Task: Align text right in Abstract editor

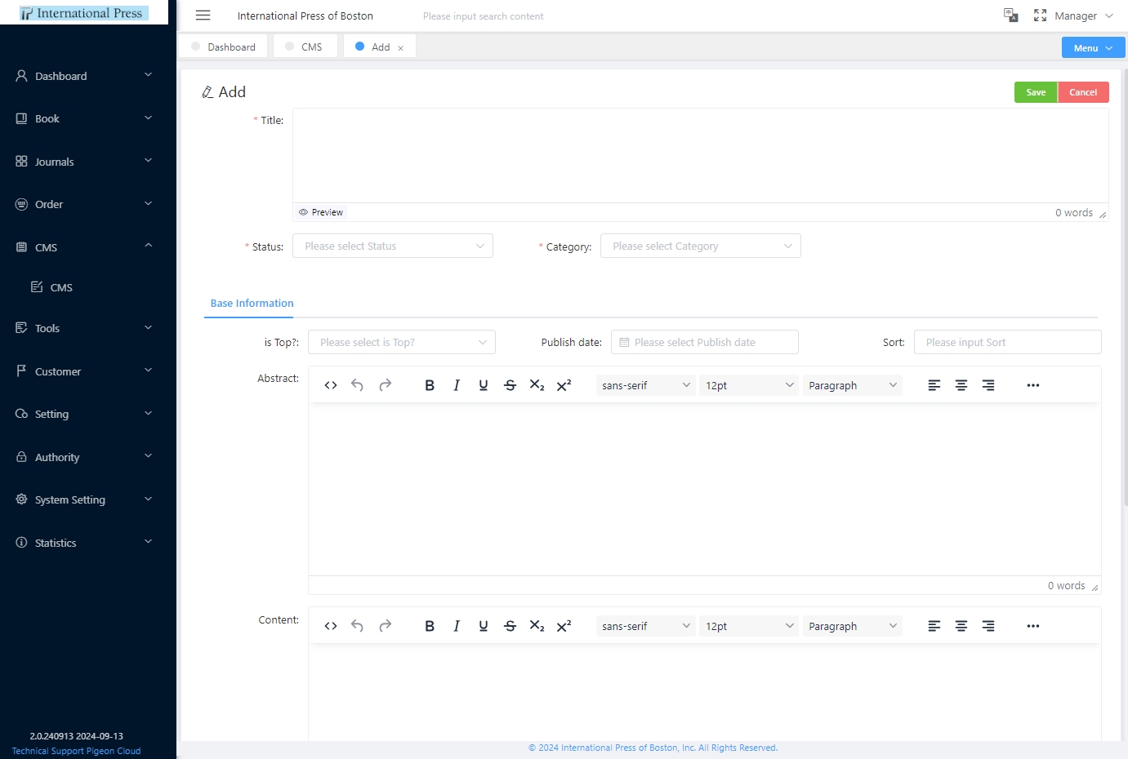Action: click(988, 385)
